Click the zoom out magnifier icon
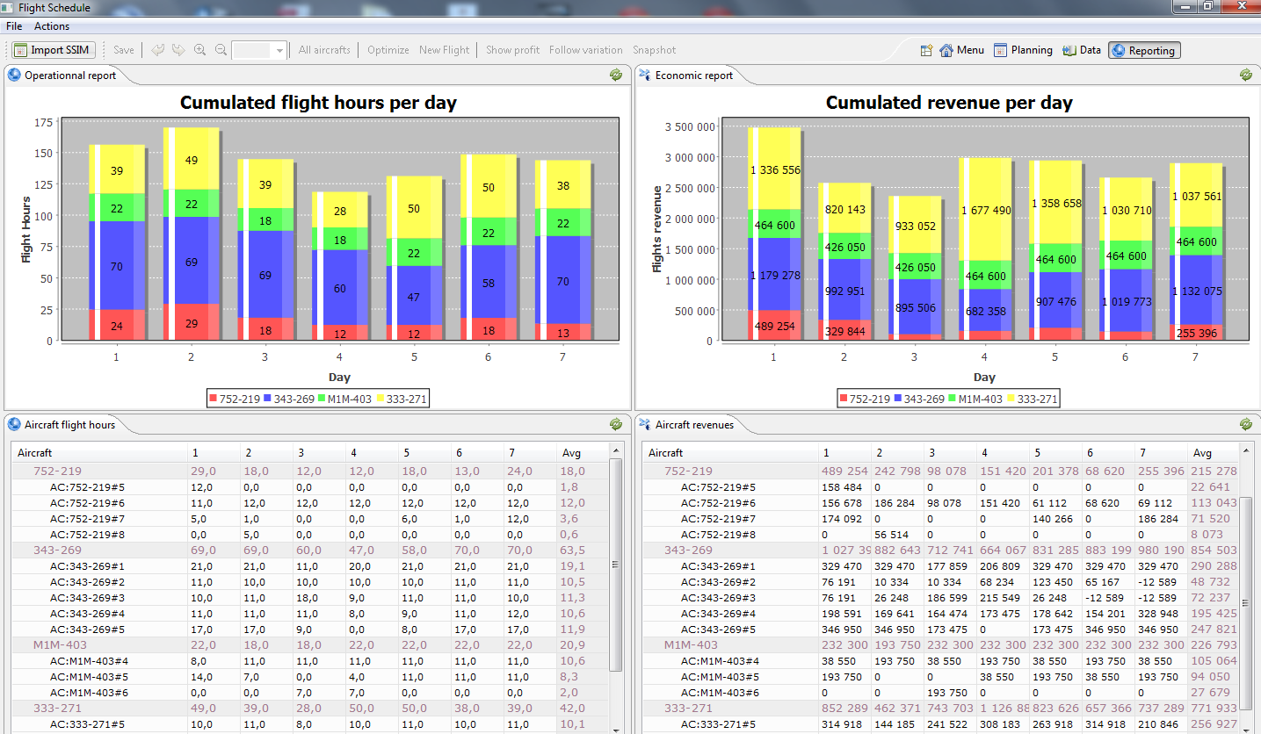Viewport: 1261px width, 734px height. pyautogui.click(x=221, y=50)
